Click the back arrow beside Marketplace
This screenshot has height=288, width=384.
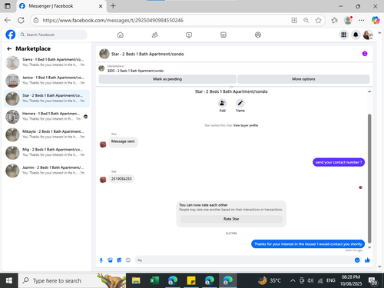click(x=9, y=48)
